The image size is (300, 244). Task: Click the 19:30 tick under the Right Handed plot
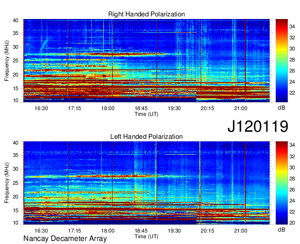[174, 108]
